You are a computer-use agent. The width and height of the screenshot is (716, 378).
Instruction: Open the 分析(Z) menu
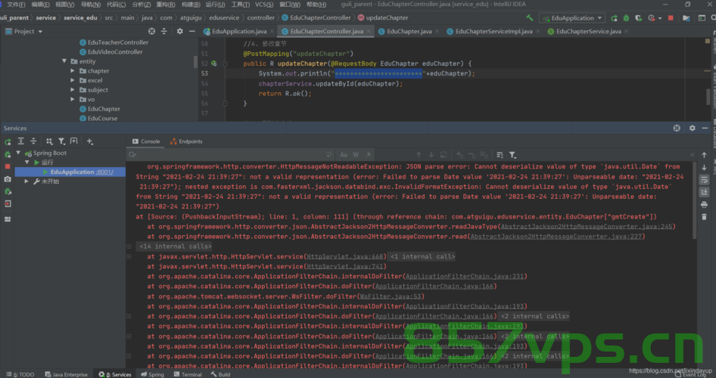tap(142, 5)
